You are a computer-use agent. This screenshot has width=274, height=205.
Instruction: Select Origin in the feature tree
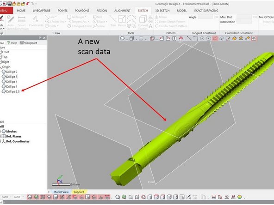(5, 67)
